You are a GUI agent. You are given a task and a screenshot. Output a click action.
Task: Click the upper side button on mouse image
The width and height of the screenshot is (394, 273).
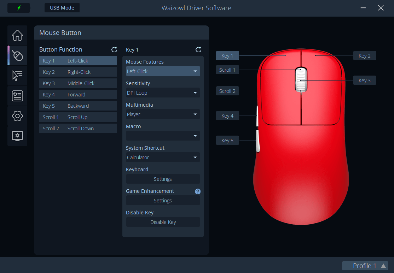coord(257,116)
